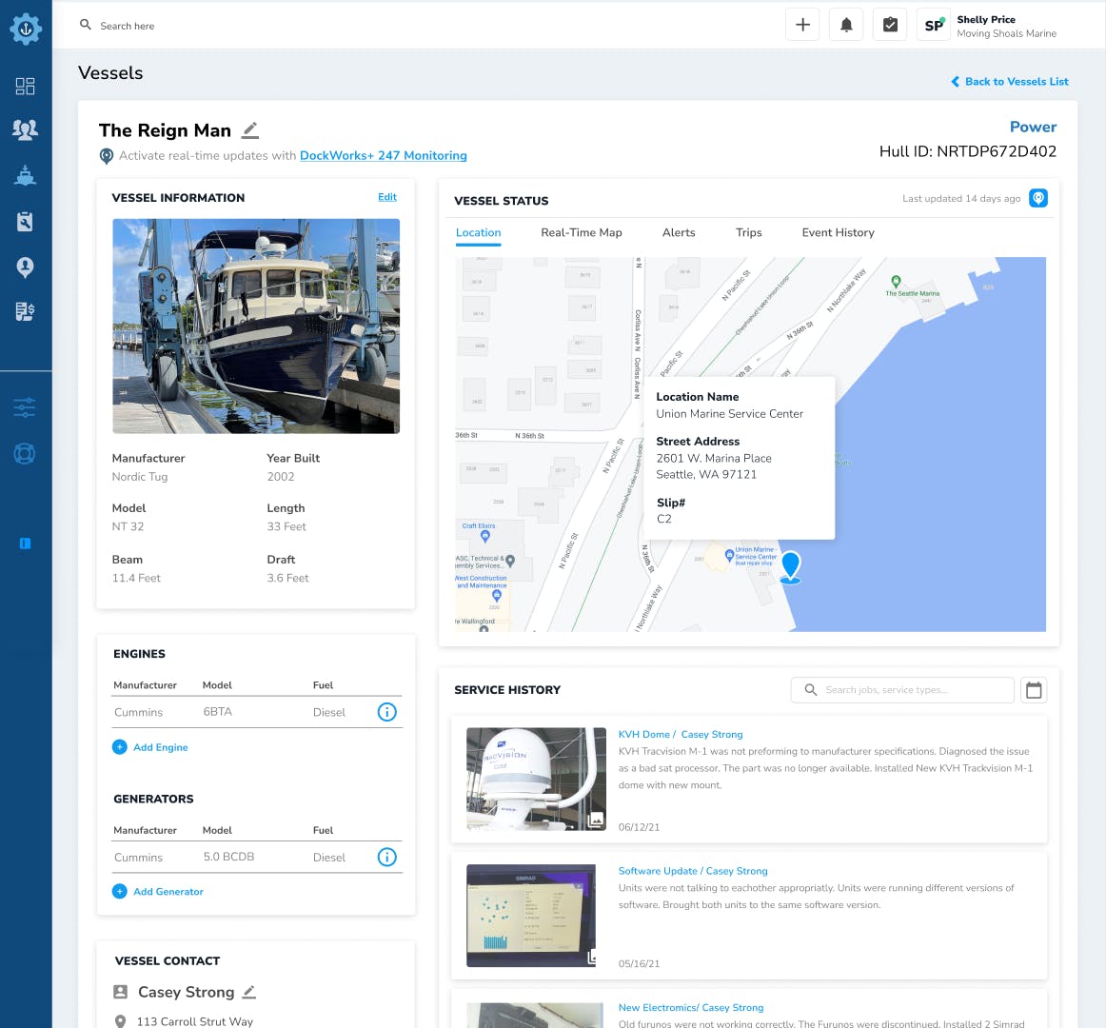Click Add Engine
This screenshot has width=1106, height=1028.
click(x=150, y=747)
